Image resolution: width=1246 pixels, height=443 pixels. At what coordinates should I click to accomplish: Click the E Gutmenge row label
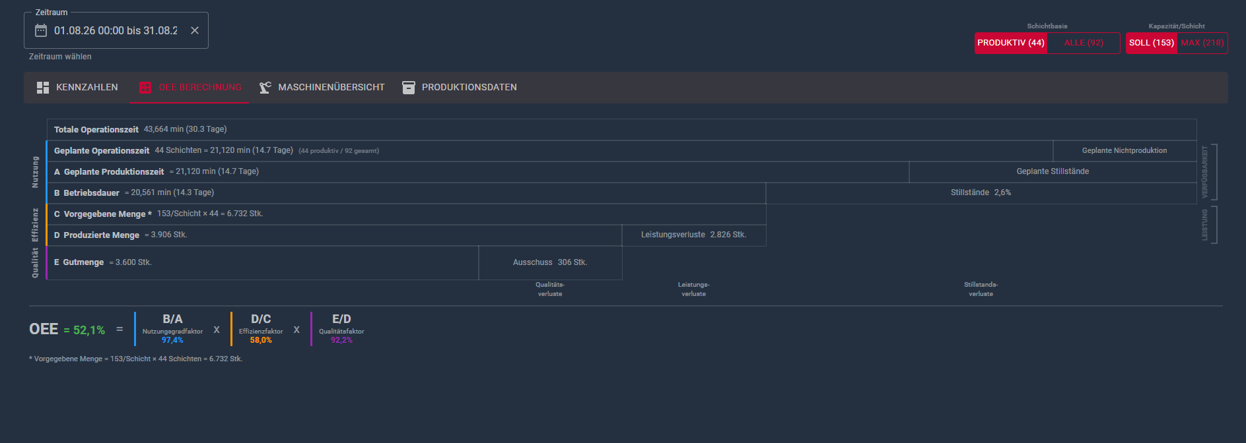tap(79, 262)
